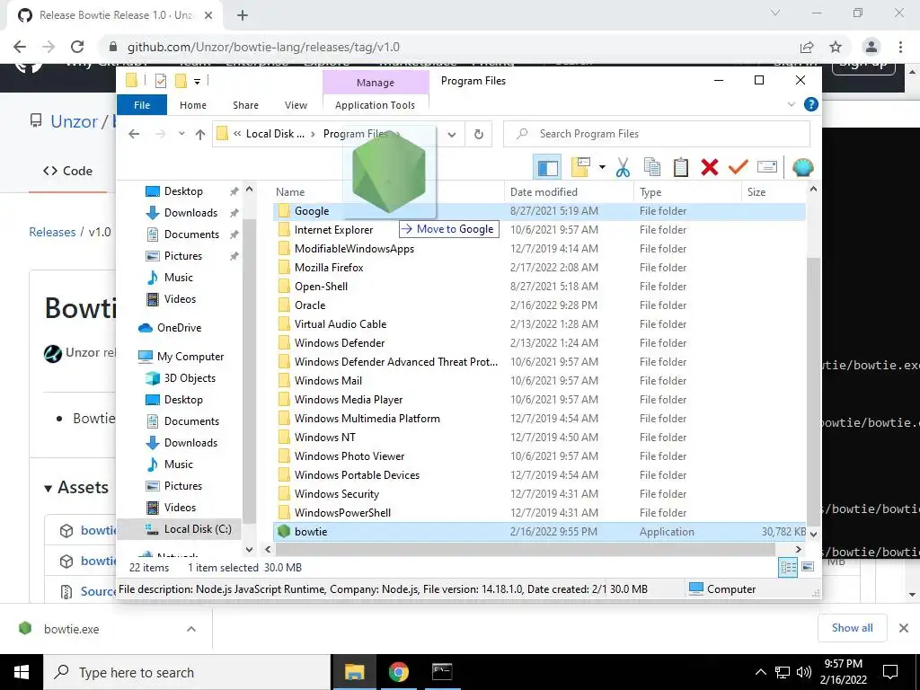Click the quick access New Folder icon

[x=181, y=81]
